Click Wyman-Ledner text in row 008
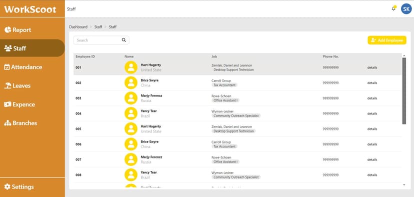 (x=222, y=172)
